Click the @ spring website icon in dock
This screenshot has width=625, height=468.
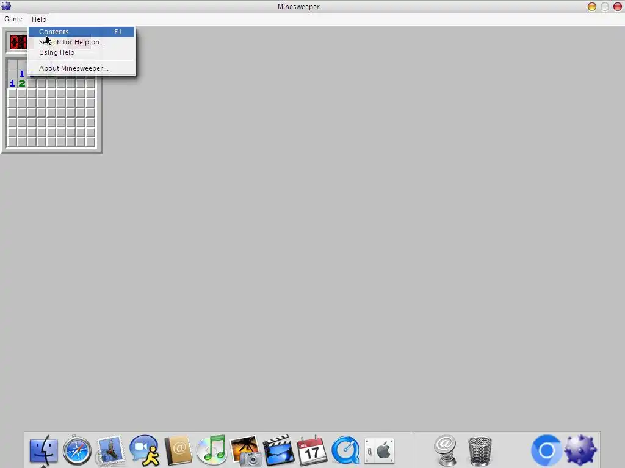pyautogui.click(x=445, y=450)
